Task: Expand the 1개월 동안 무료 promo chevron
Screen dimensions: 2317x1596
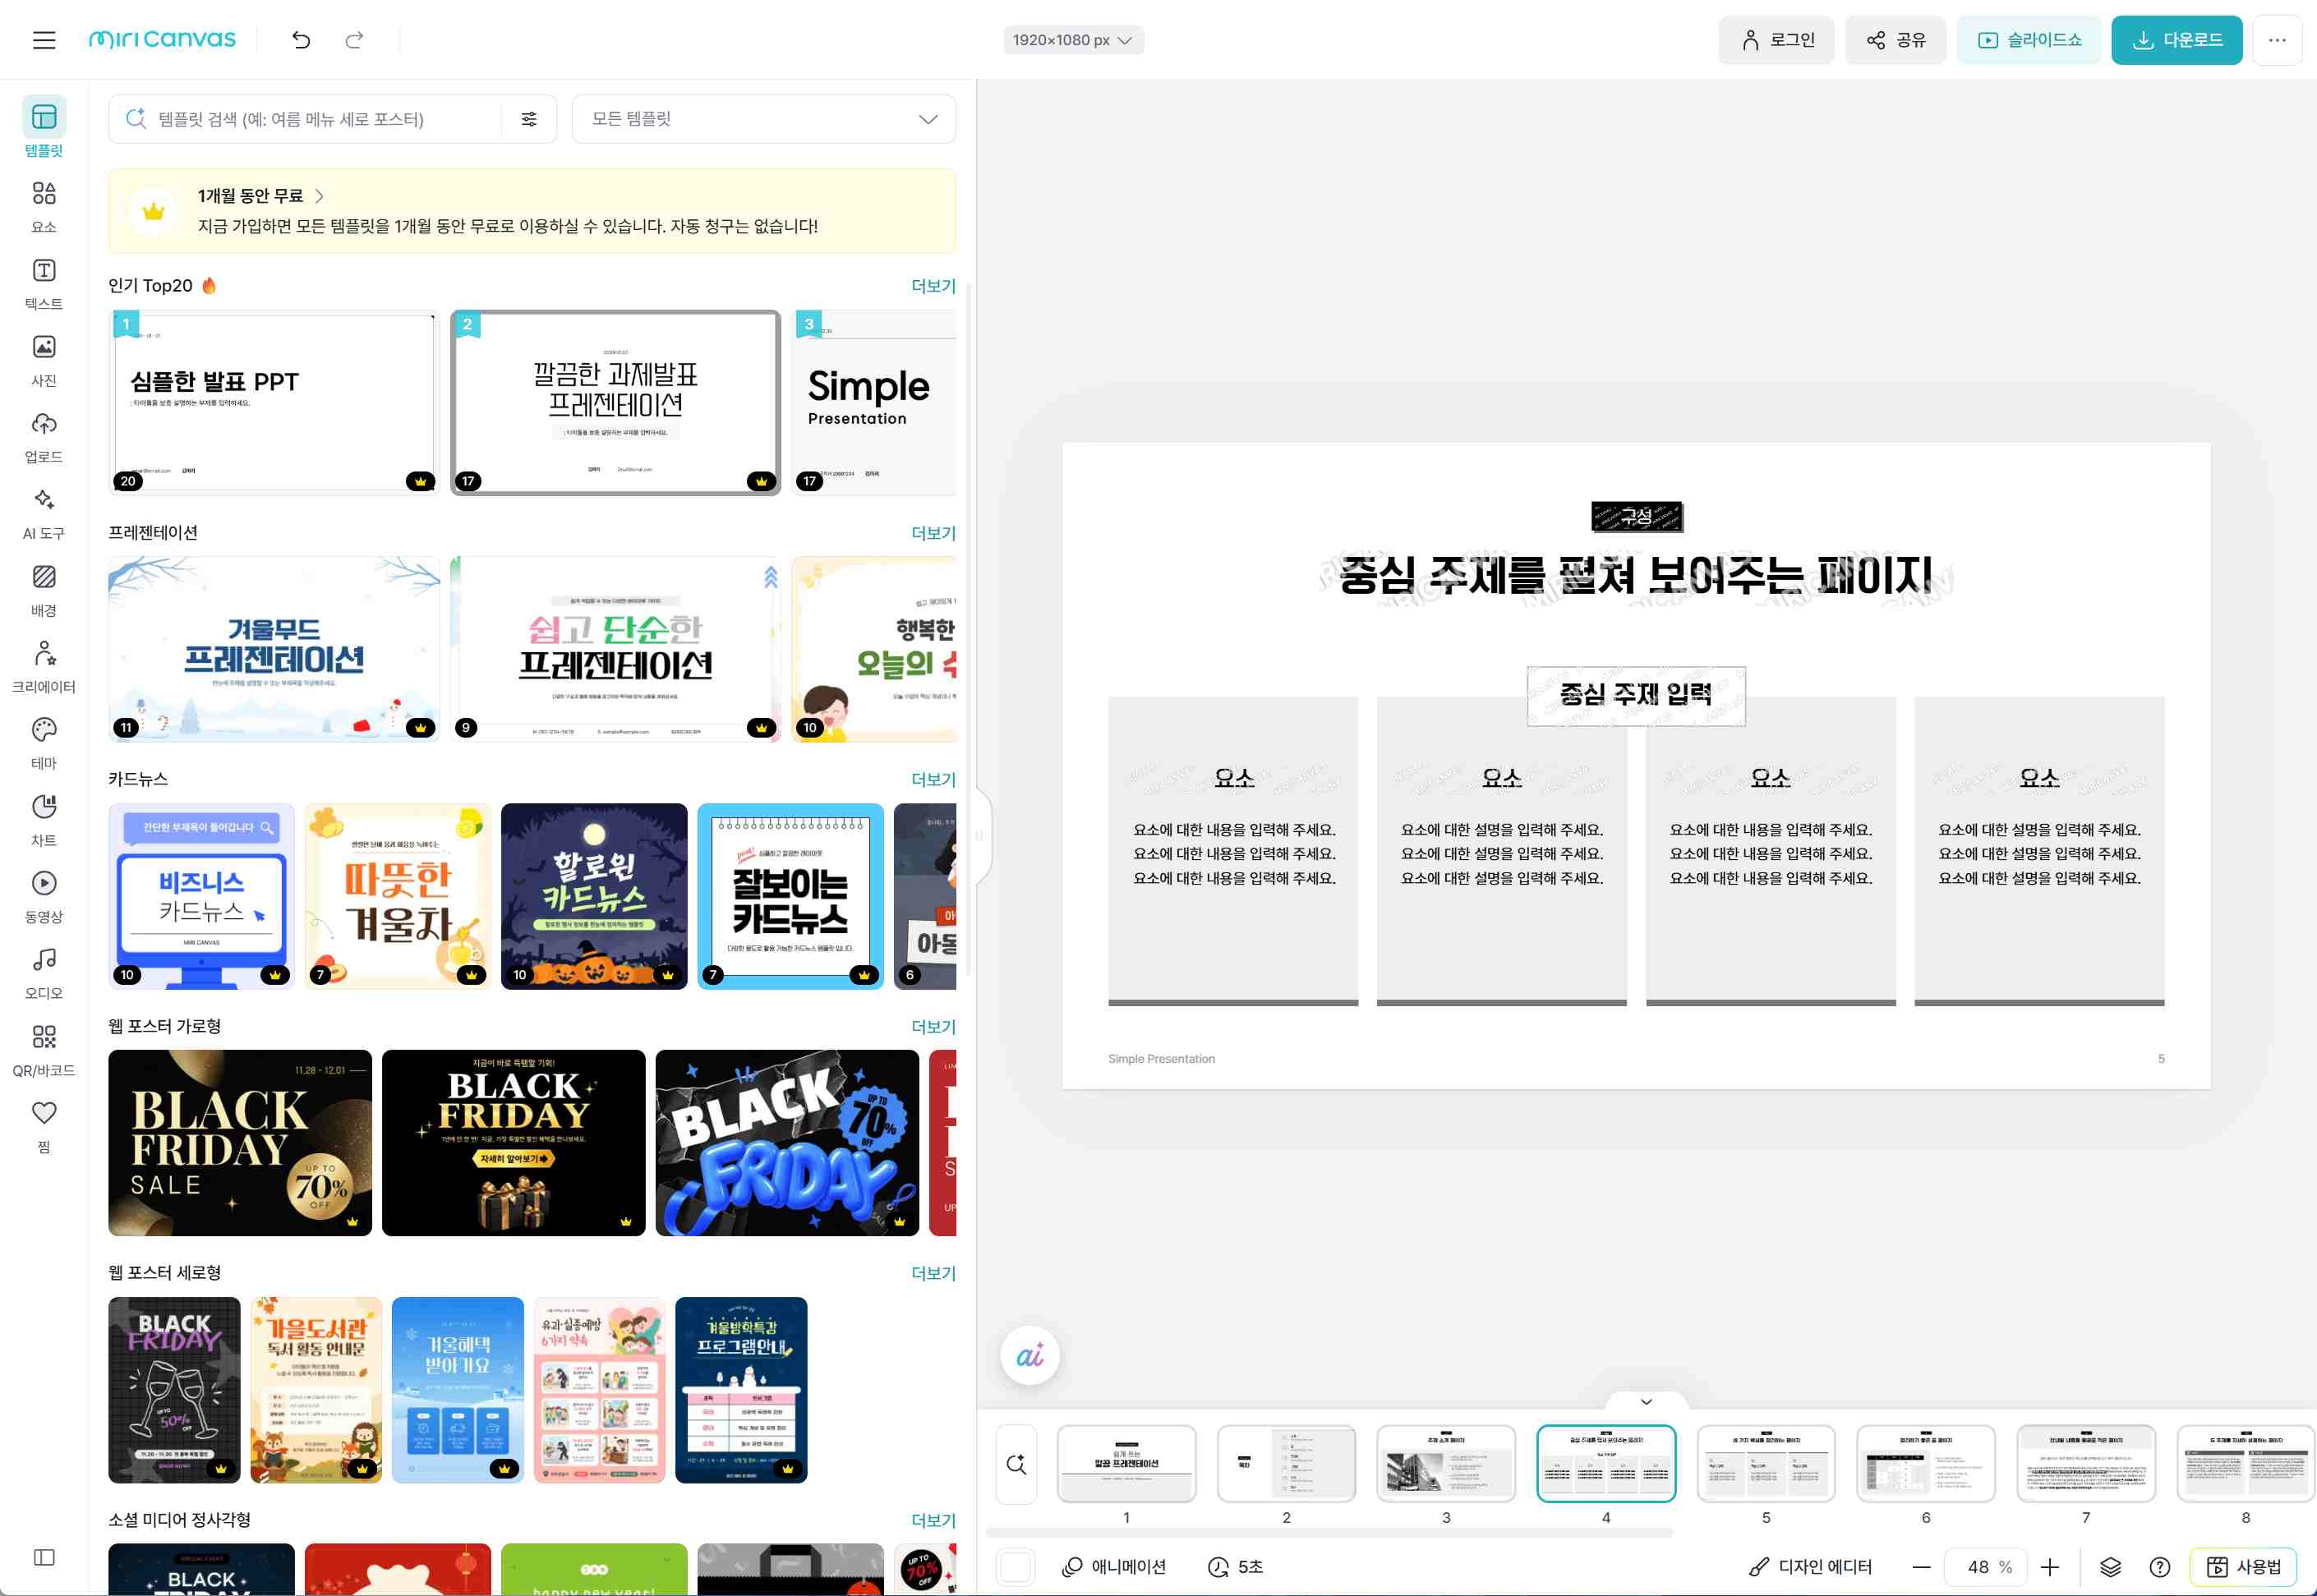Action: click(x=319, y=196)
